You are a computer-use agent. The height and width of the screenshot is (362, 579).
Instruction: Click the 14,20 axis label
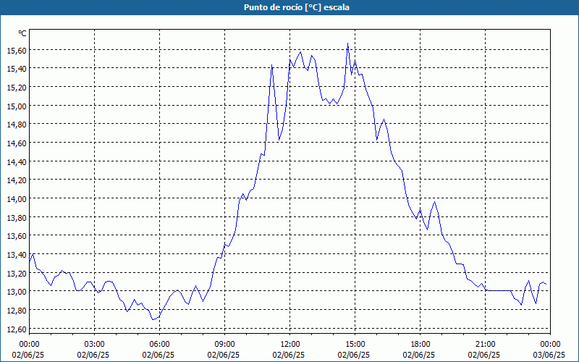17,180
